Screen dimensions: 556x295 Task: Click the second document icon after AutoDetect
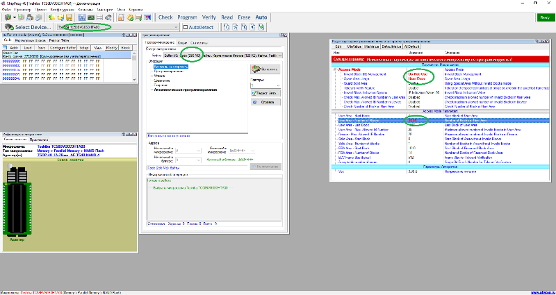(235, 27)
